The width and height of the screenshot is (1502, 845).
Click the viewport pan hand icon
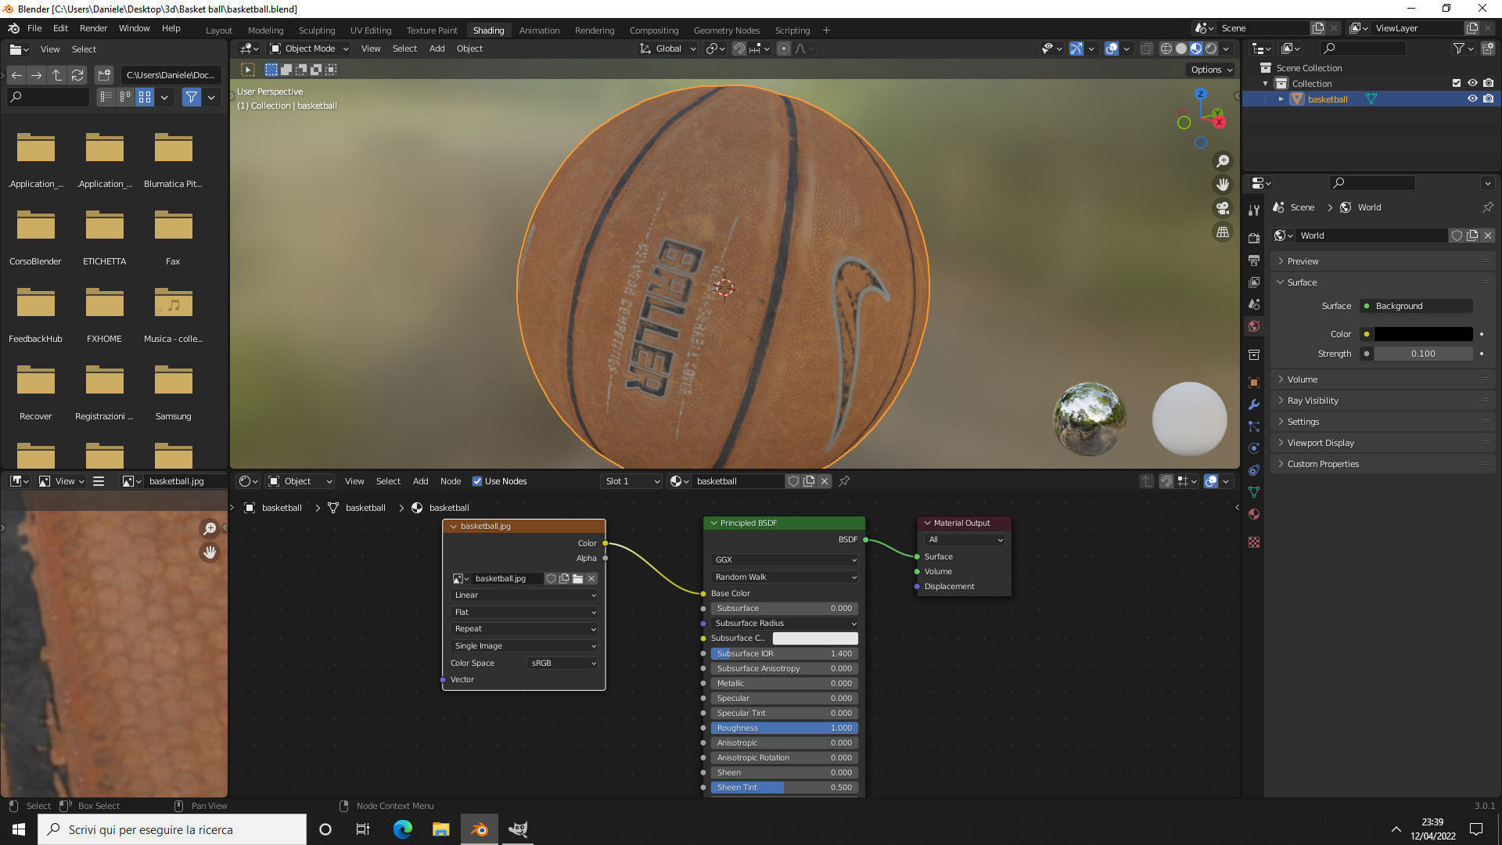(1222, 185)
